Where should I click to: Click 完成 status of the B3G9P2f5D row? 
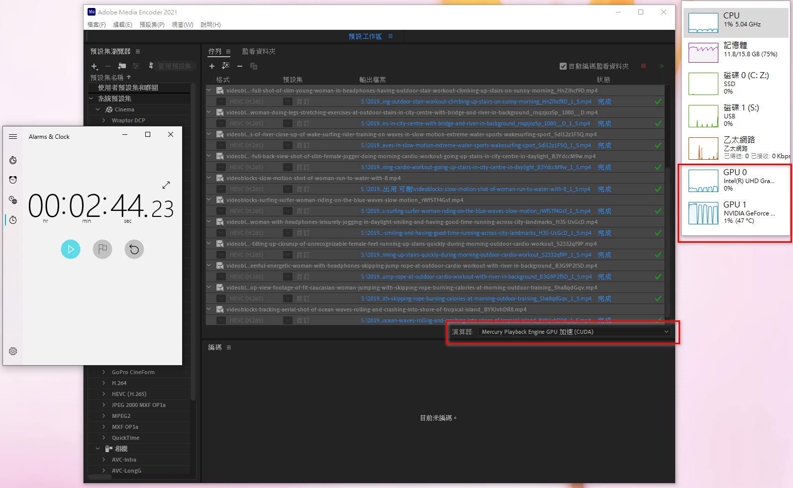click(604, 277)
